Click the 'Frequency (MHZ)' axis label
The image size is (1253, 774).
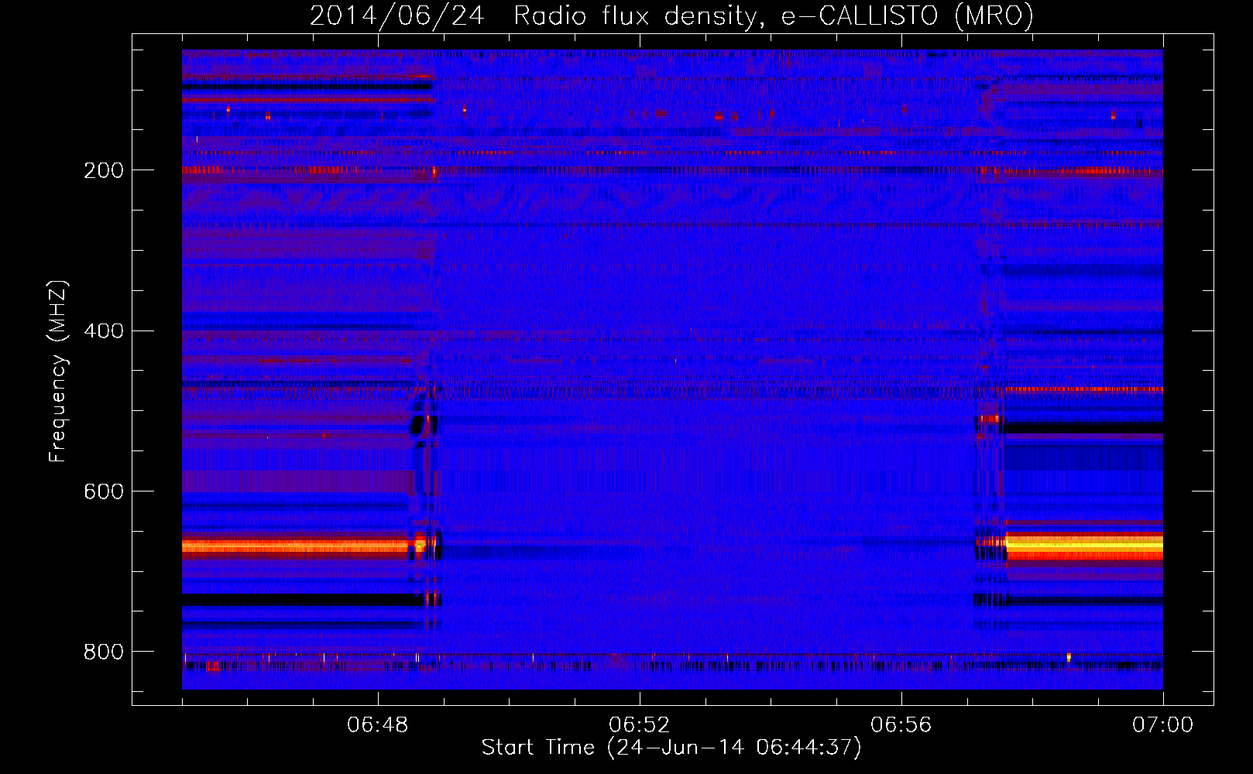pyautogui.click(x=58, y=372)
